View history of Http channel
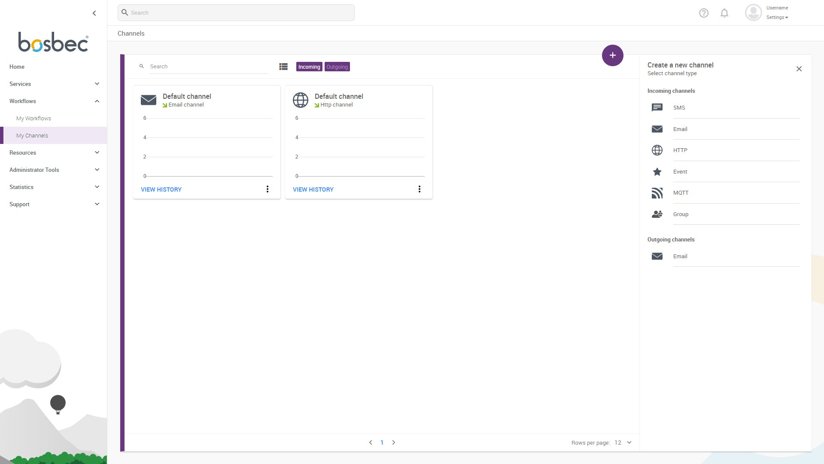Viewport: 824px width, 464px height. click(x=313, y=189)
